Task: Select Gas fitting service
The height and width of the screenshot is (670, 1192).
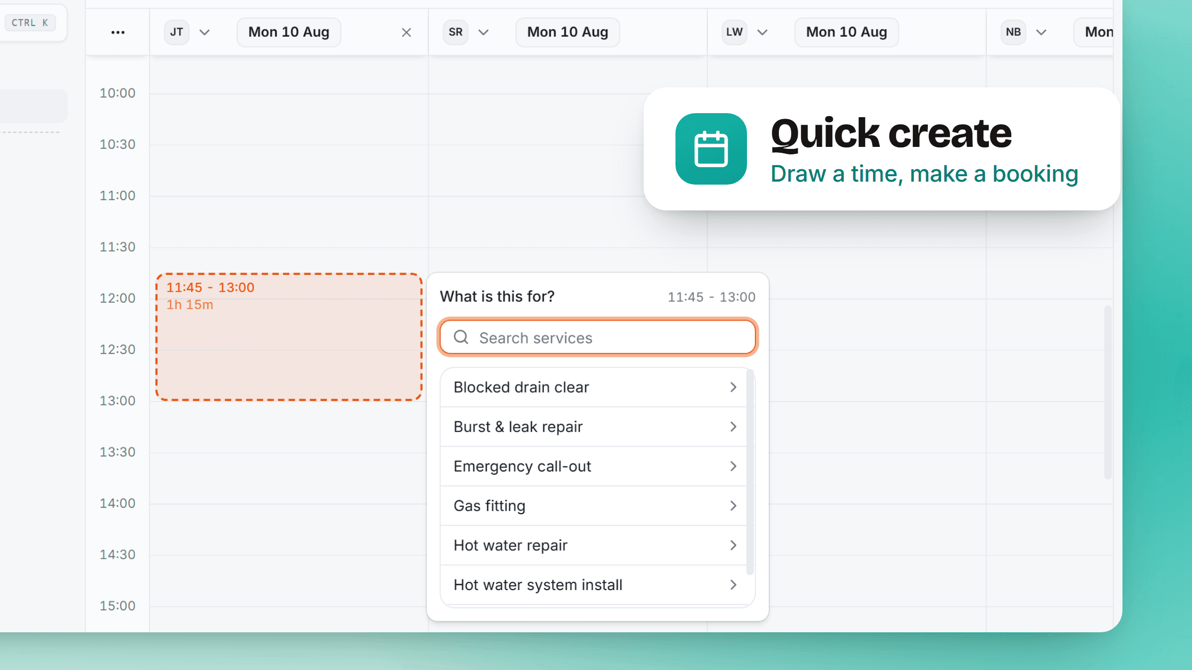Action: [594, 506]
